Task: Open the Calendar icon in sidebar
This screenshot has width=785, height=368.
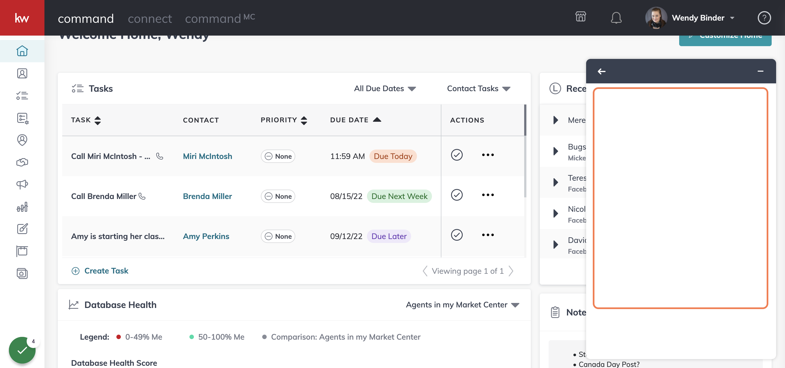Action: tap(22, 251)
